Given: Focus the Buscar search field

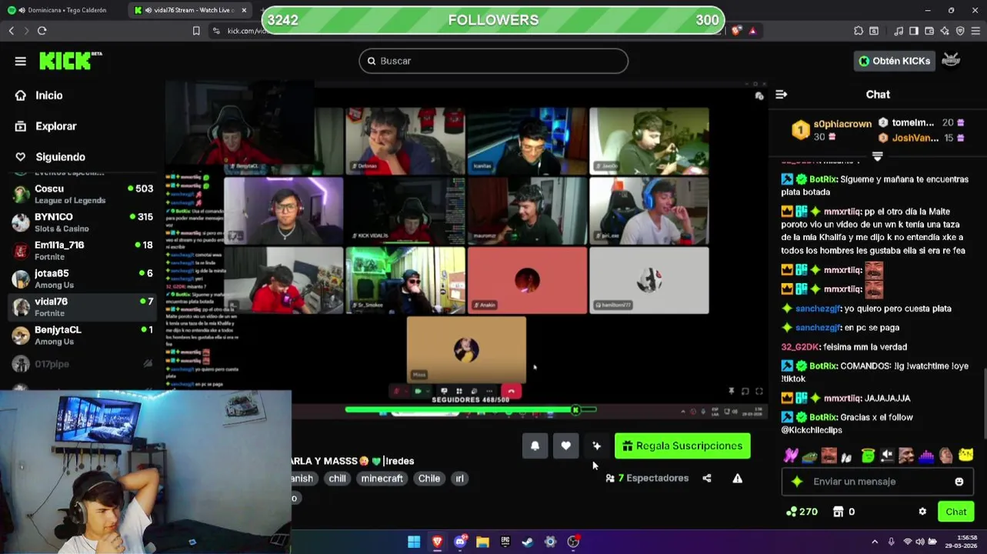Looking at the screenshot, I should 493,61.
